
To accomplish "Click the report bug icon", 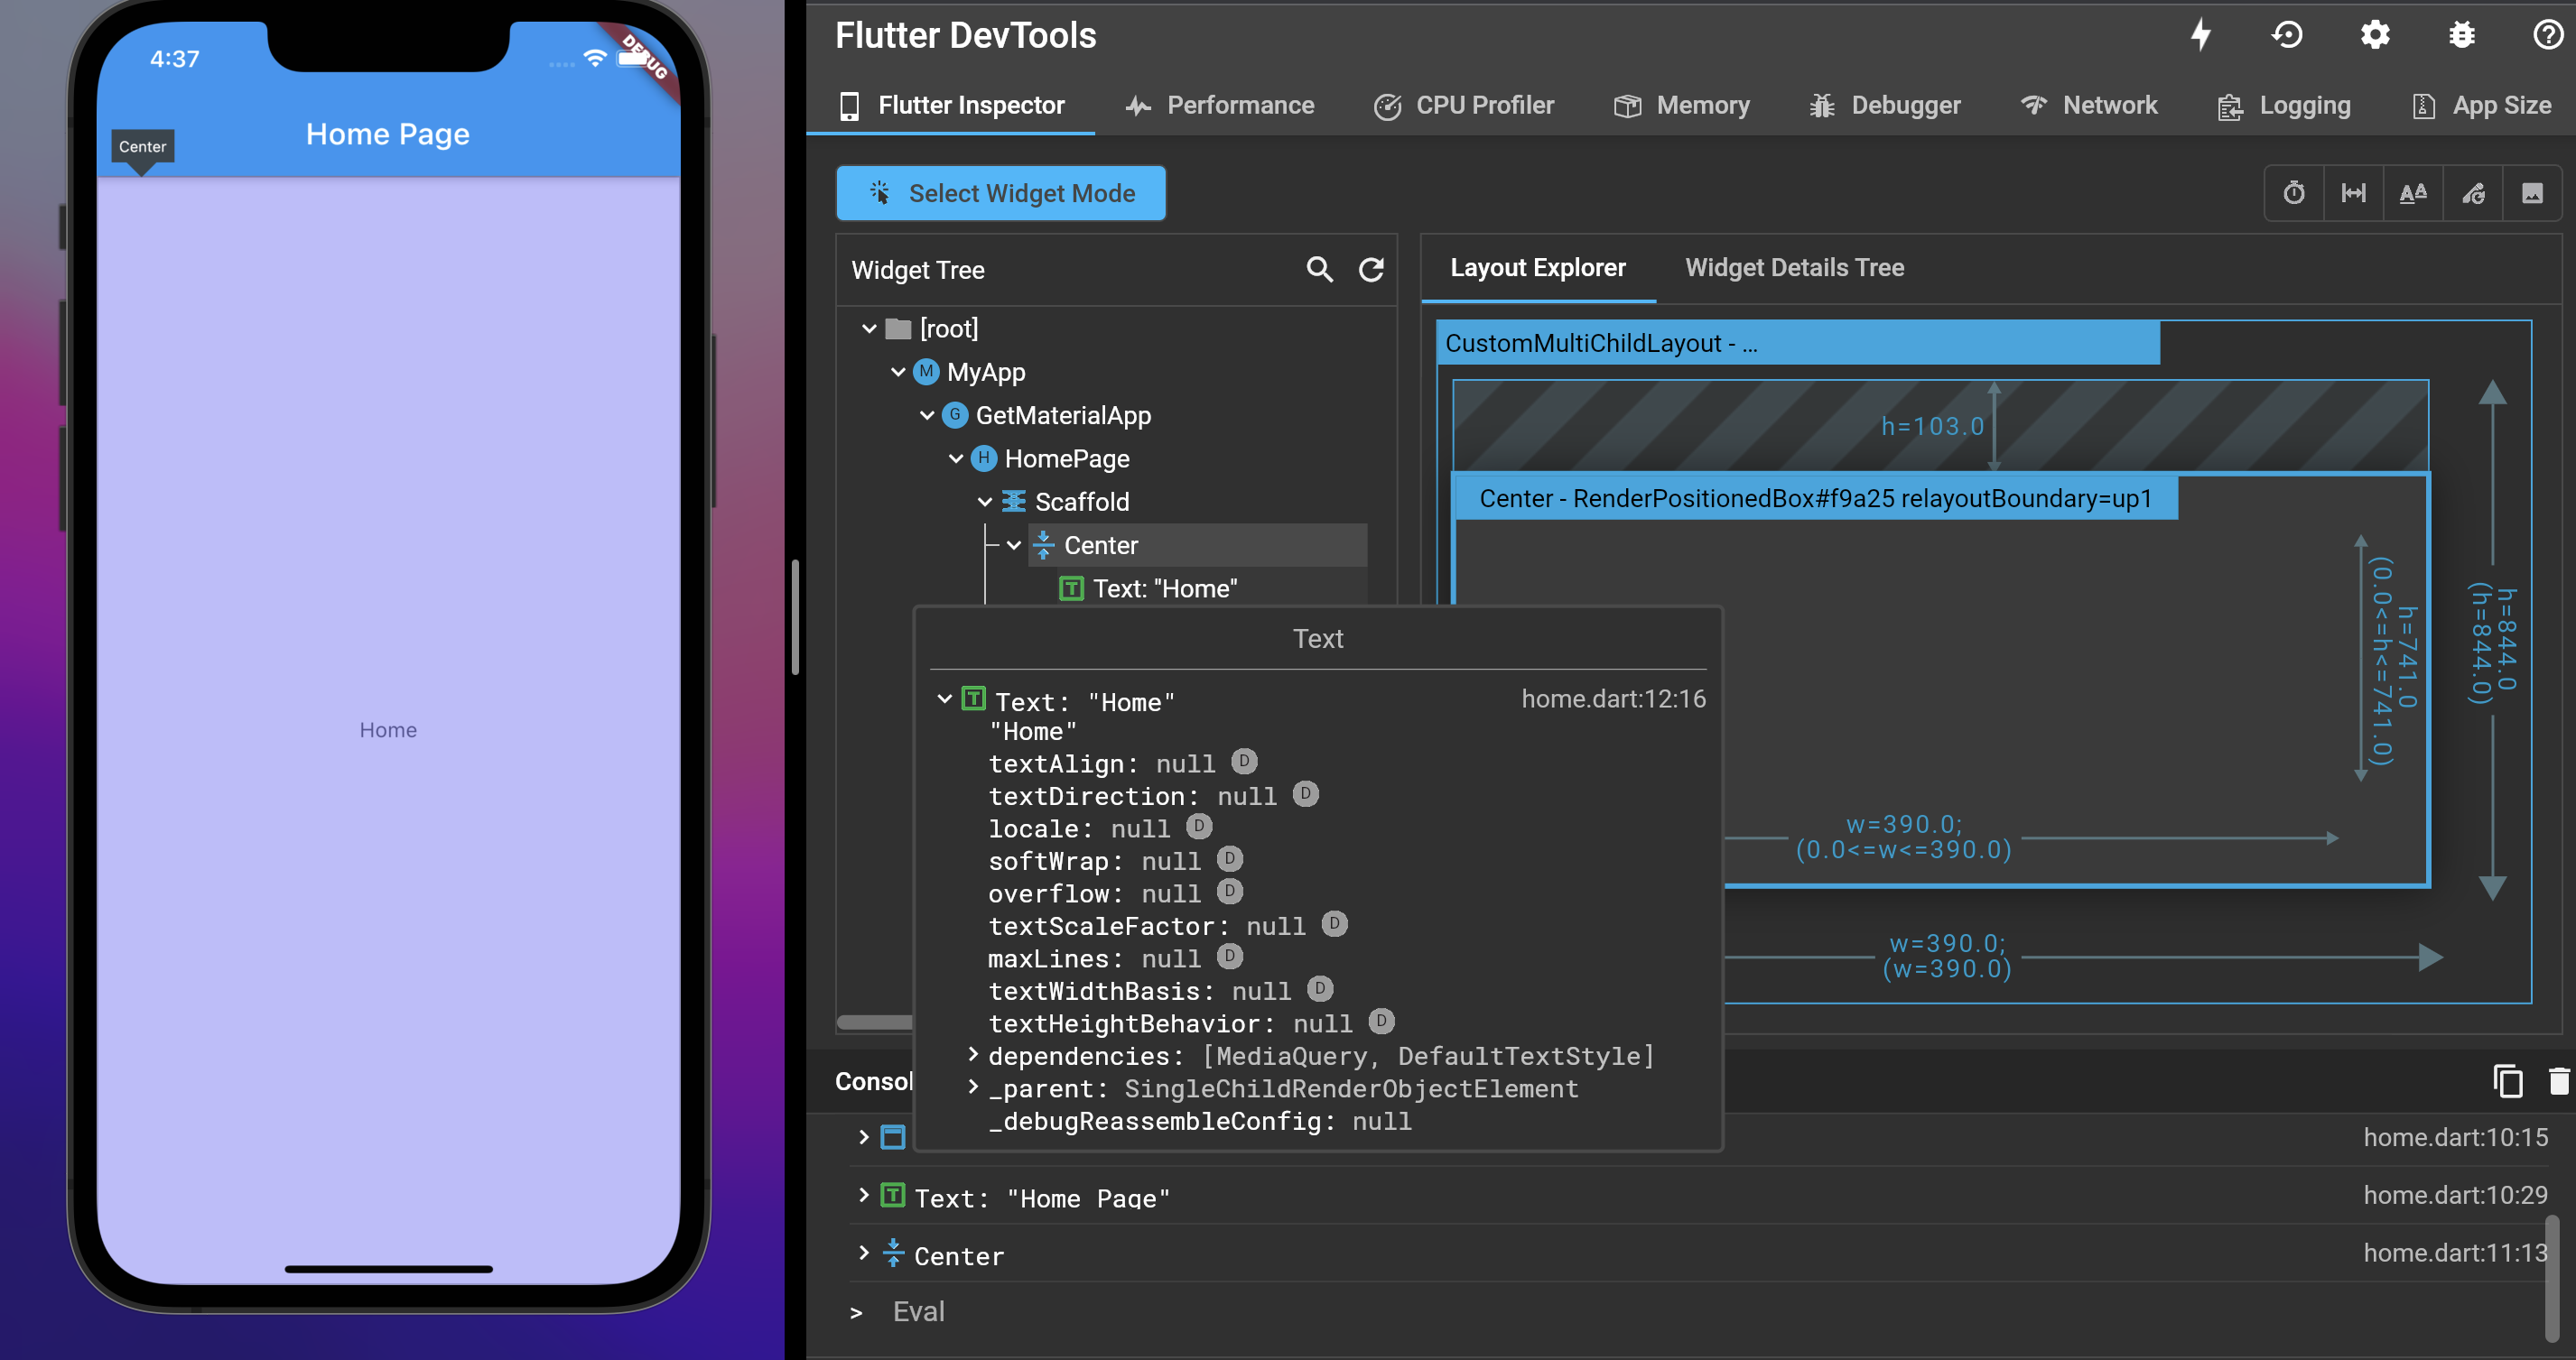I will pyautogui.click(x=2462, y=35).
